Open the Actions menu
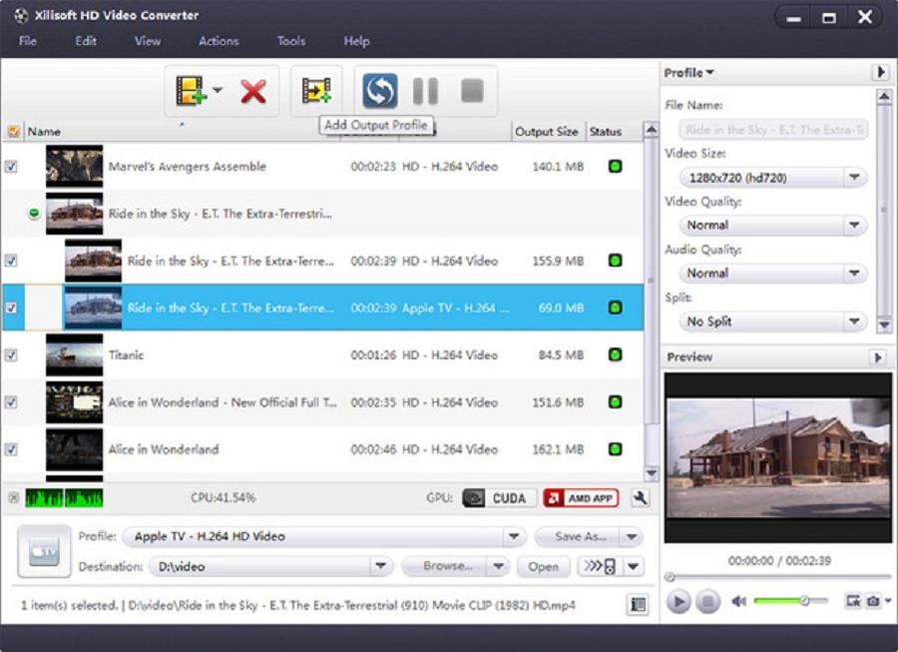 [219, 41]
